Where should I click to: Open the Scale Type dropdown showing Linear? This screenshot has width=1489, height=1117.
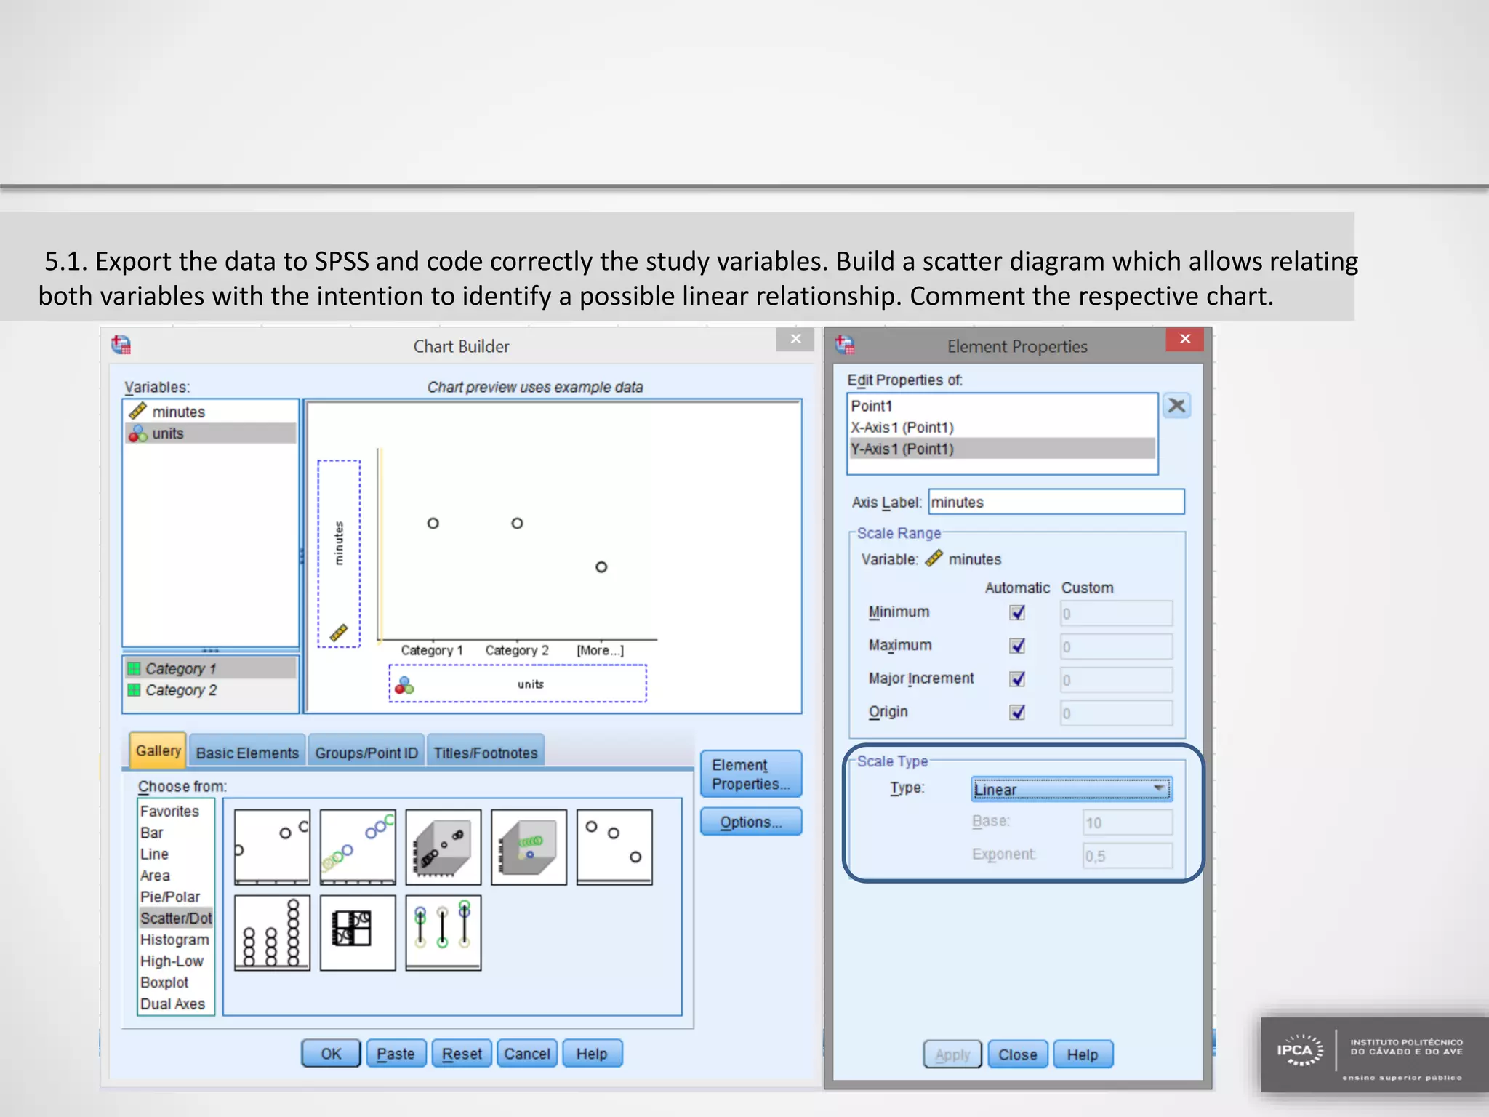click(x=1072, y=789)
